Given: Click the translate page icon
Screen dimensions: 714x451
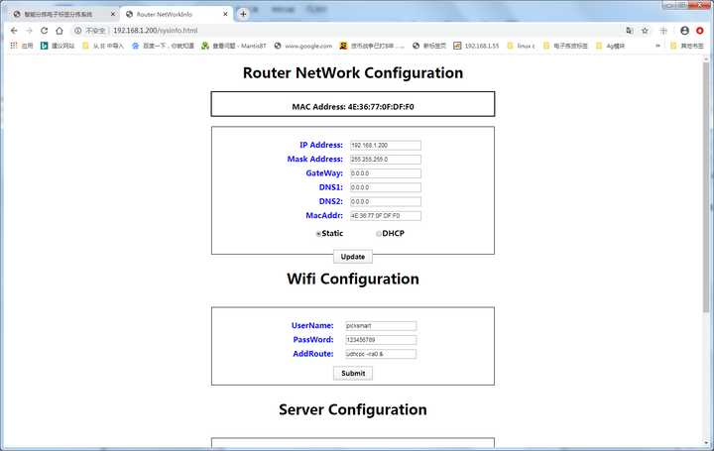Looking at the screenshot, I should click(630, 31).
